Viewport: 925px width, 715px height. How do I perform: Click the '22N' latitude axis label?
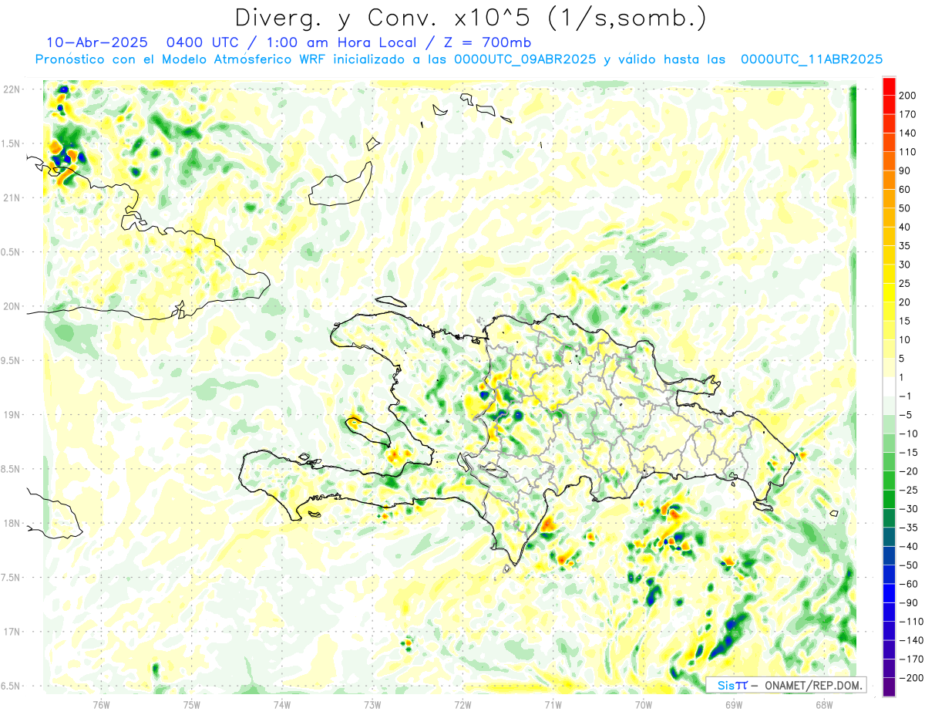pyautogui.click(x=12, y=89)
